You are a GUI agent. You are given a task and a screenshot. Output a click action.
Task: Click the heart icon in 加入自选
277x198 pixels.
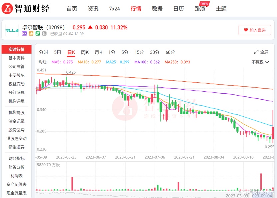click(x=246, y=30)
